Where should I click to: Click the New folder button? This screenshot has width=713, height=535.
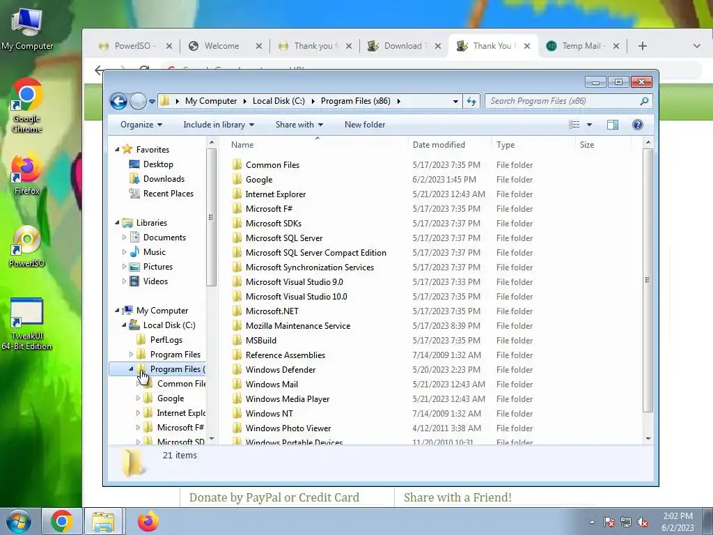pyautogui.click(x=365, y=125)
